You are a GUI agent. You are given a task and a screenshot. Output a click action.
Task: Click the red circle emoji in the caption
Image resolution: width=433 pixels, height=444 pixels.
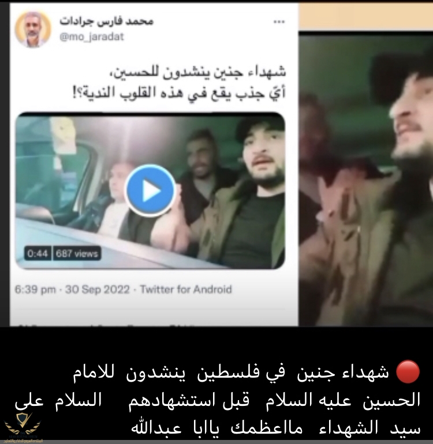408,372
